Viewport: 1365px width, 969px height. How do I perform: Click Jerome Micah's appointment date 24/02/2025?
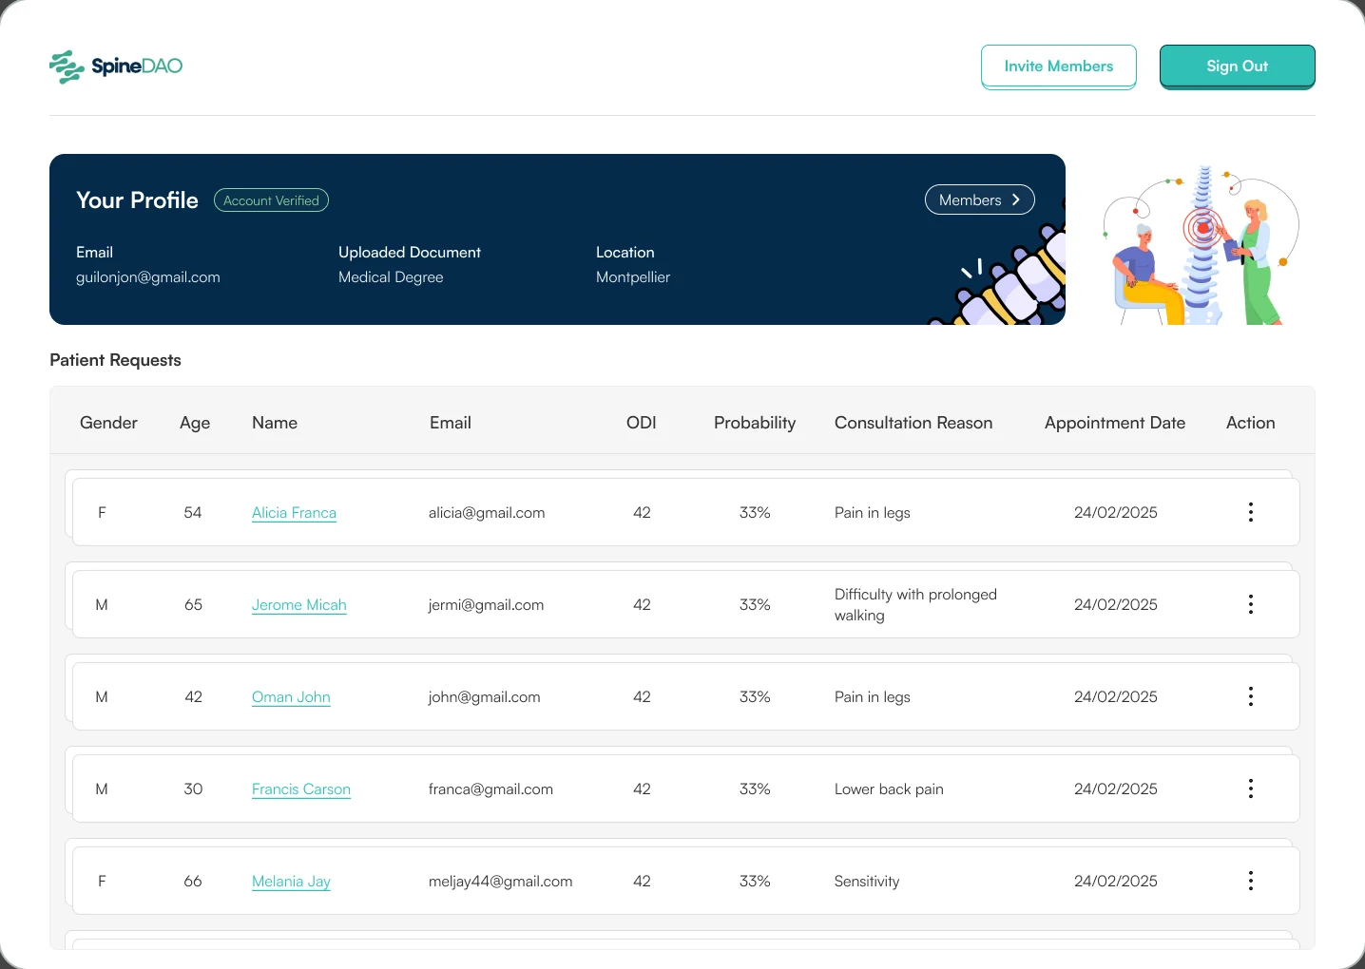(1115, 605)
